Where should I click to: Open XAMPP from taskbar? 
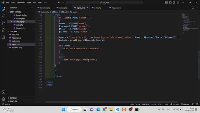click(124, 110)
